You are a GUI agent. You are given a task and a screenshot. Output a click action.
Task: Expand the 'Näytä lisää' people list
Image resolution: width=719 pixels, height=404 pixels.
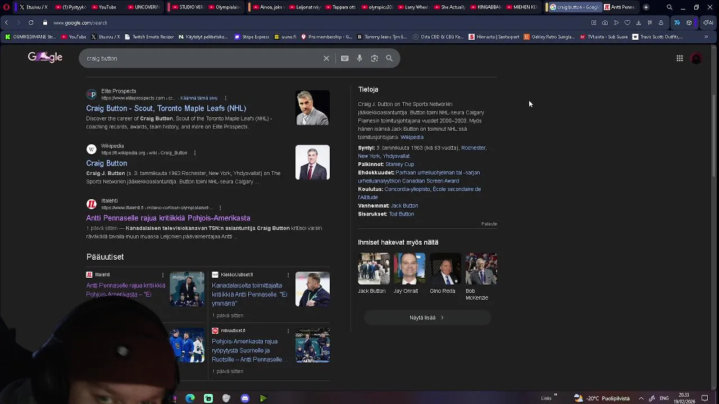point(427,318)
